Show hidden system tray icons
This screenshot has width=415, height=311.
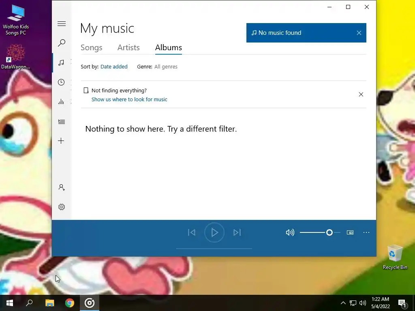[x=343, y=303]
